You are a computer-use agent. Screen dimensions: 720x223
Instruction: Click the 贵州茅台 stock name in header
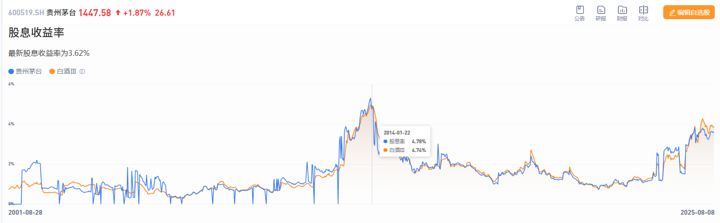point(61,13)
